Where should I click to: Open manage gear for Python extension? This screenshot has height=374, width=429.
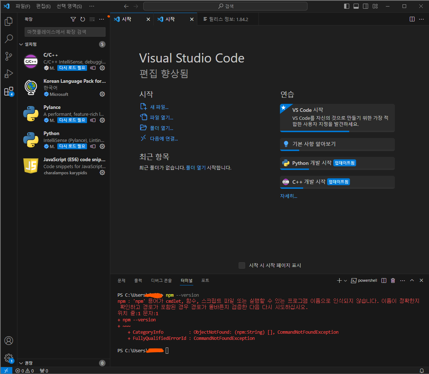point(102,146)
